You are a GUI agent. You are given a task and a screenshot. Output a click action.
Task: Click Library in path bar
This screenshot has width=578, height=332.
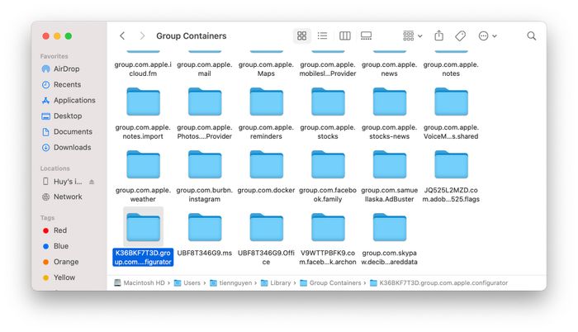coord(281,283)
